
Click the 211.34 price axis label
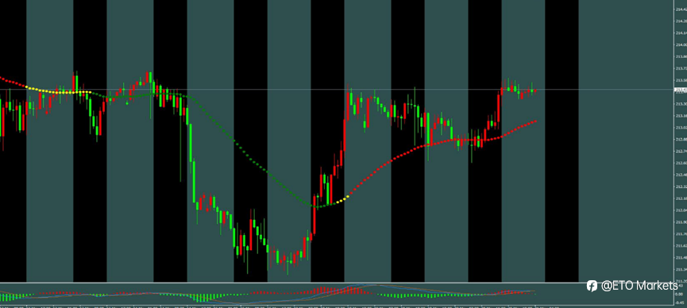click(x=681, y=269)
